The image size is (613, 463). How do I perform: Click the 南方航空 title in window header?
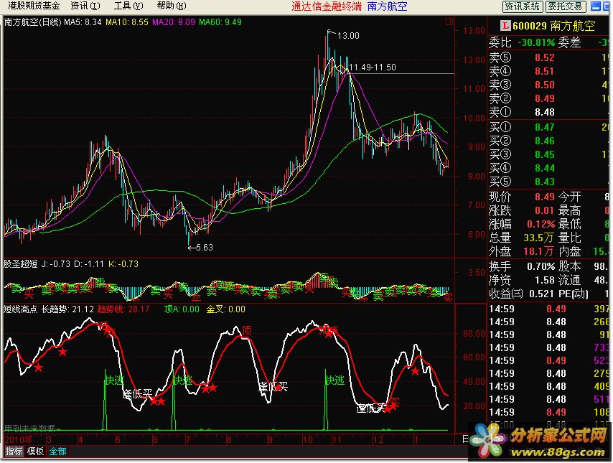(387, 6)
